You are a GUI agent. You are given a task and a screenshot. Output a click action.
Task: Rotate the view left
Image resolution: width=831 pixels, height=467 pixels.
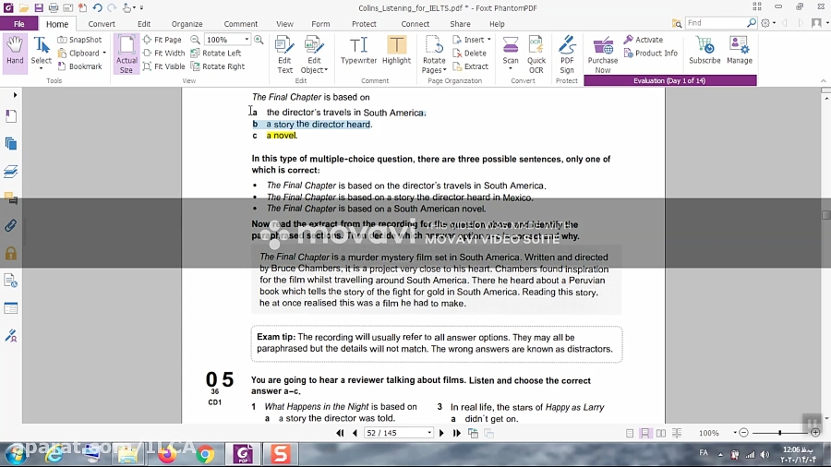[x=216, y=53]
